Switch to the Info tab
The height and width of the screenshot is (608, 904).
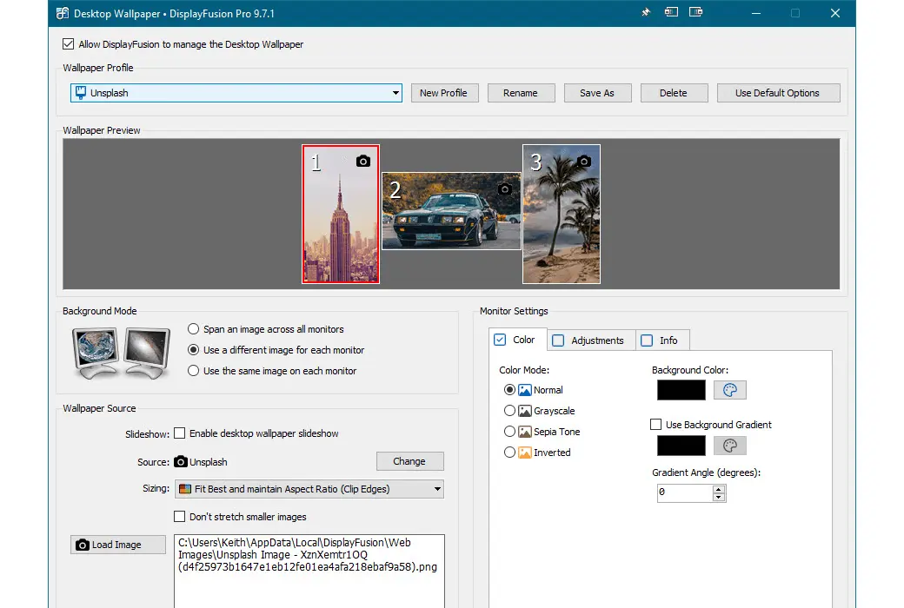tap(662, 340)
